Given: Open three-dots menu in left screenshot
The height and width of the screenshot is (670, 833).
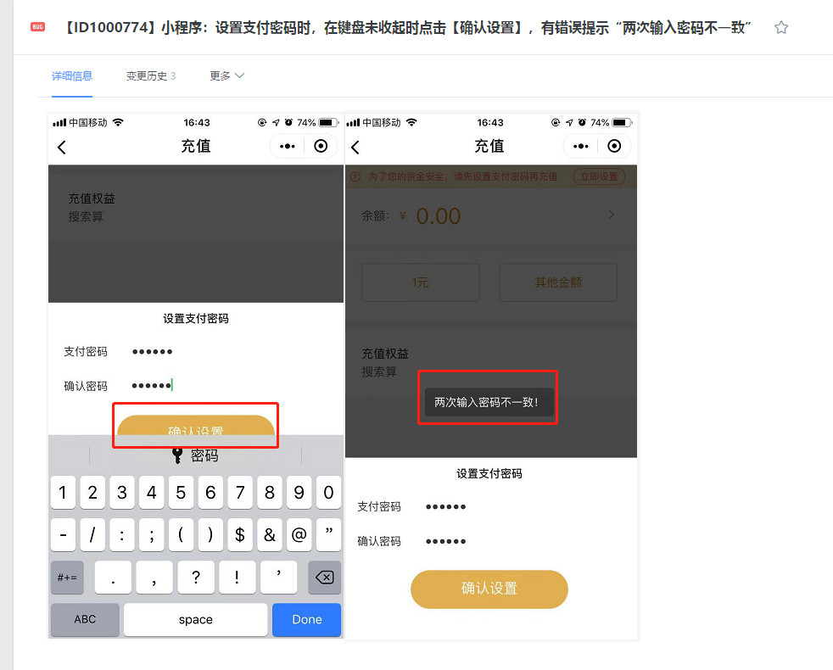Looking at the screenshot, I should point(288,146).
